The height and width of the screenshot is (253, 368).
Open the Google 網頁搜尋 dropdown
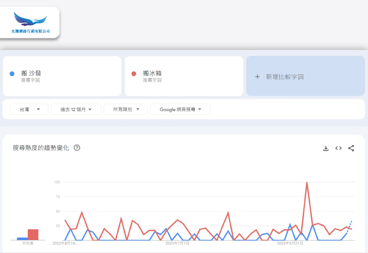tap(180, 109)
